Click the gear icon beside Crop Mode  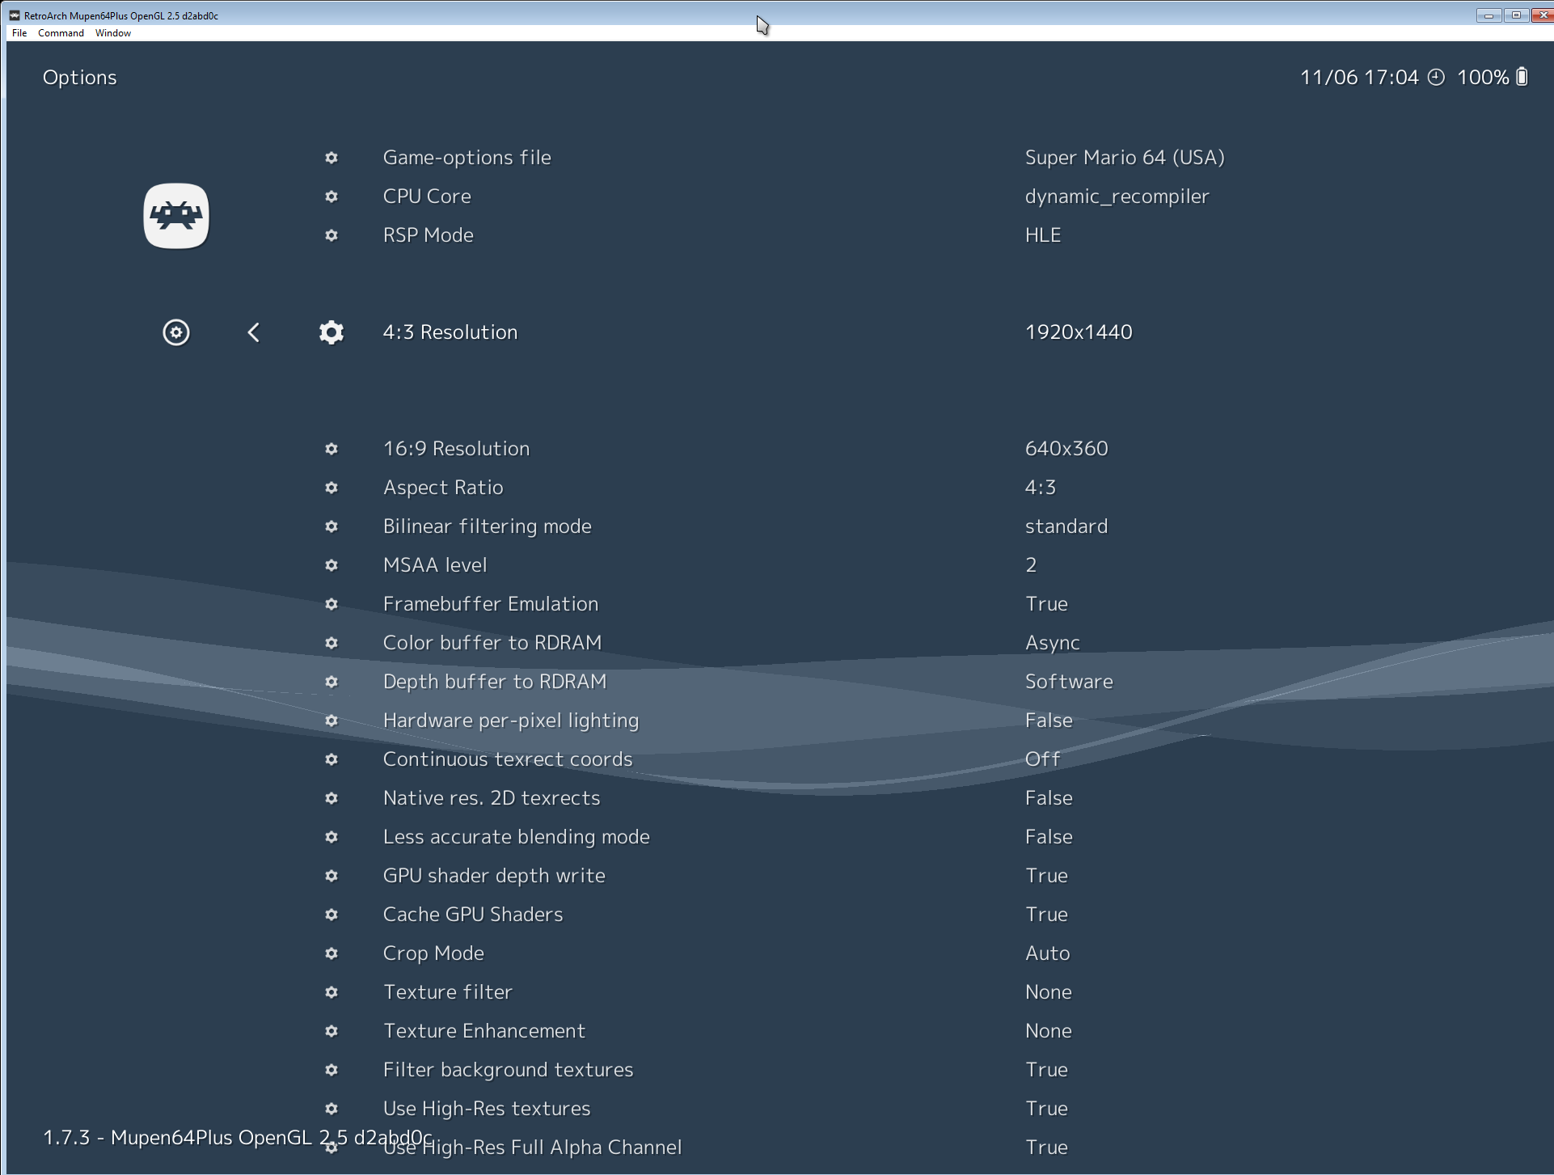click(x=331, y=953)
